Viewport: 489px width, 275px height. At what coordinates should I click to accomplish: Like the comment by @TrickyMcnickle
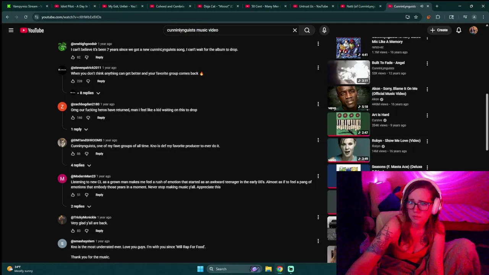(x=73, y=231)
